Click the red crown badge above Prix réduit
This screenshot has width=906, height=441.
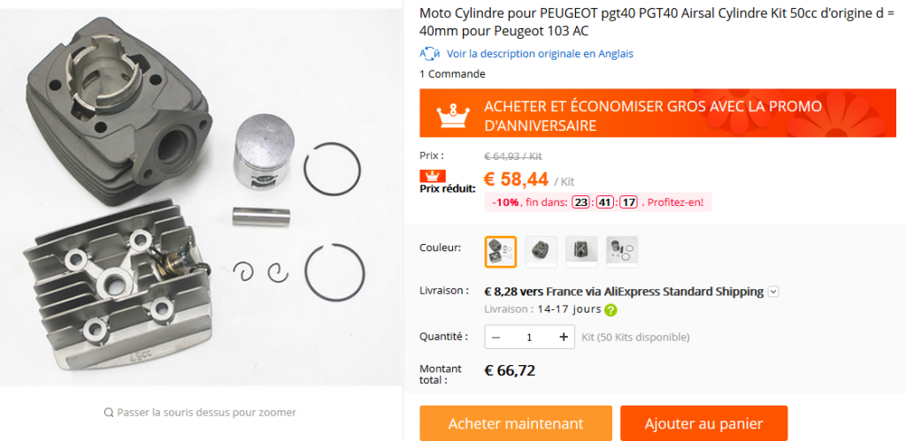tap(432, 176)
